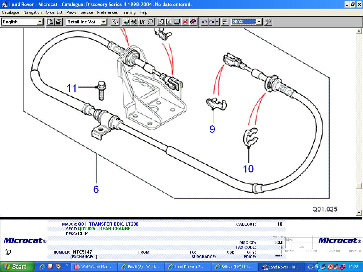Open the English language dropdown

40,22
